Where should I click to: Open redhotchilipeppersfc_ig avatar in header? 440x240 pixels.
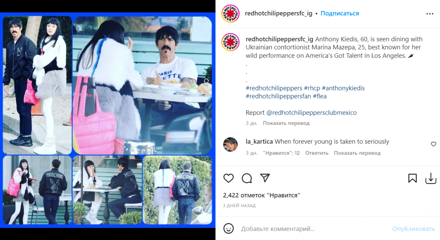231,14
